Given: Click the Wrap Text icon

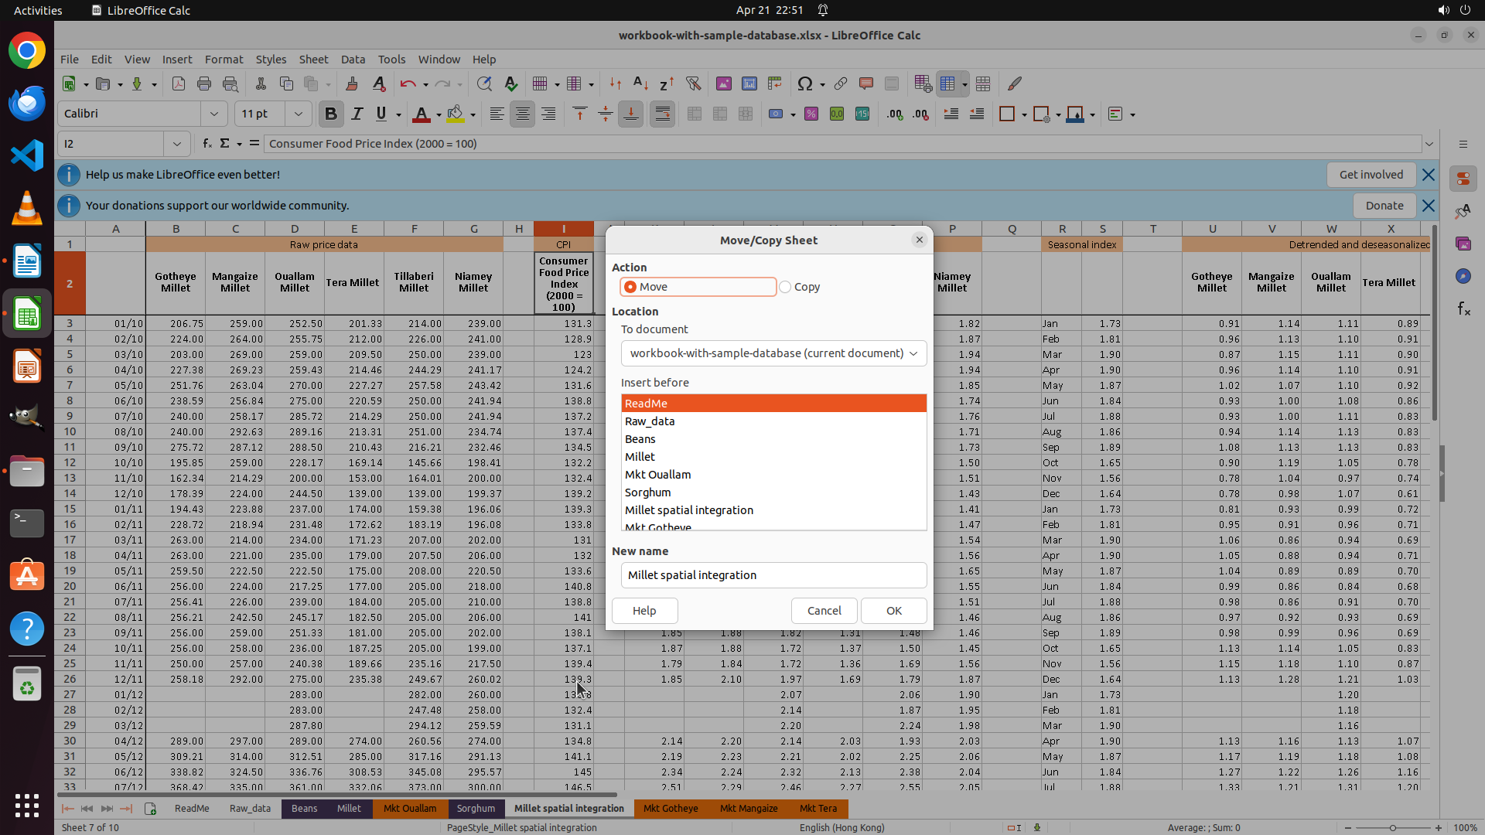Looking at the screenshot, I should 662,114.
